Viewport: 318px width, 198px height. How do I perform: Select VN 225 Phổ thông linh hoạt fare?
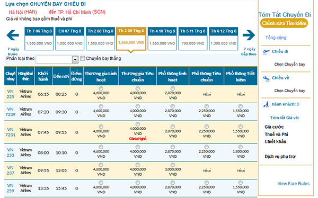click(173, 88)
